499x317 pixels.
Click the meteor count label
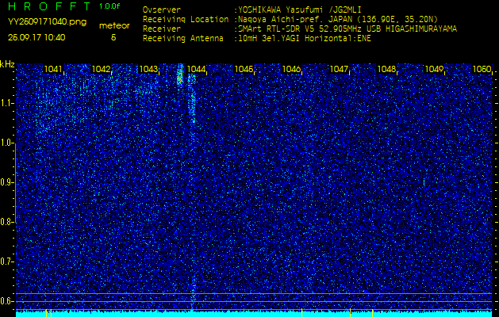coord(113,25)
